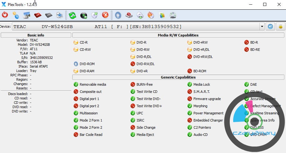Open the mouse settings toolbar icon
This screenshot has height=153, width=286.
(x=16, y=15)
